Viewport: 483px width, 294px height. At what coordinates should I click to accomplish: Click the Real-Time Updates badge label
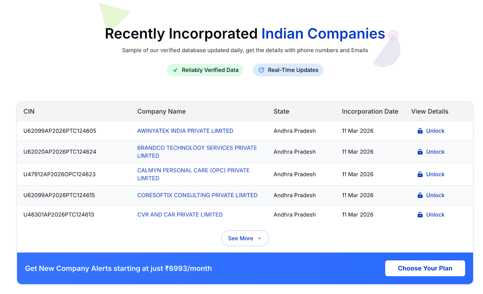click(x=293, y=70)
